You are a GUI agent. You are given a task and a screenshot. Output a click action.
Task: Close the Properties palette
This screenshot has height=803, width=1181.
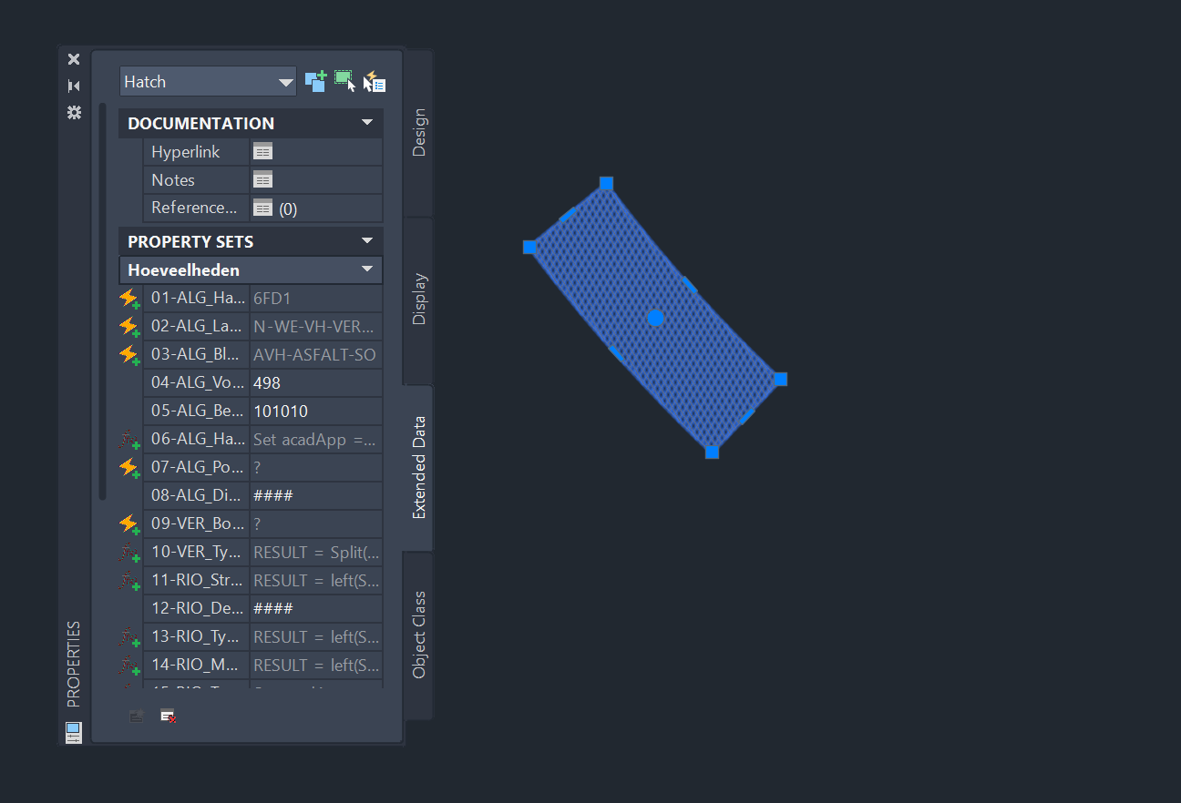pyautogui.click(x=74, y=59)
